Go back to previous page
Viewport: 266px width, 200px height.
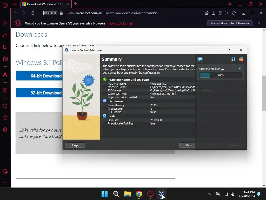15,13
